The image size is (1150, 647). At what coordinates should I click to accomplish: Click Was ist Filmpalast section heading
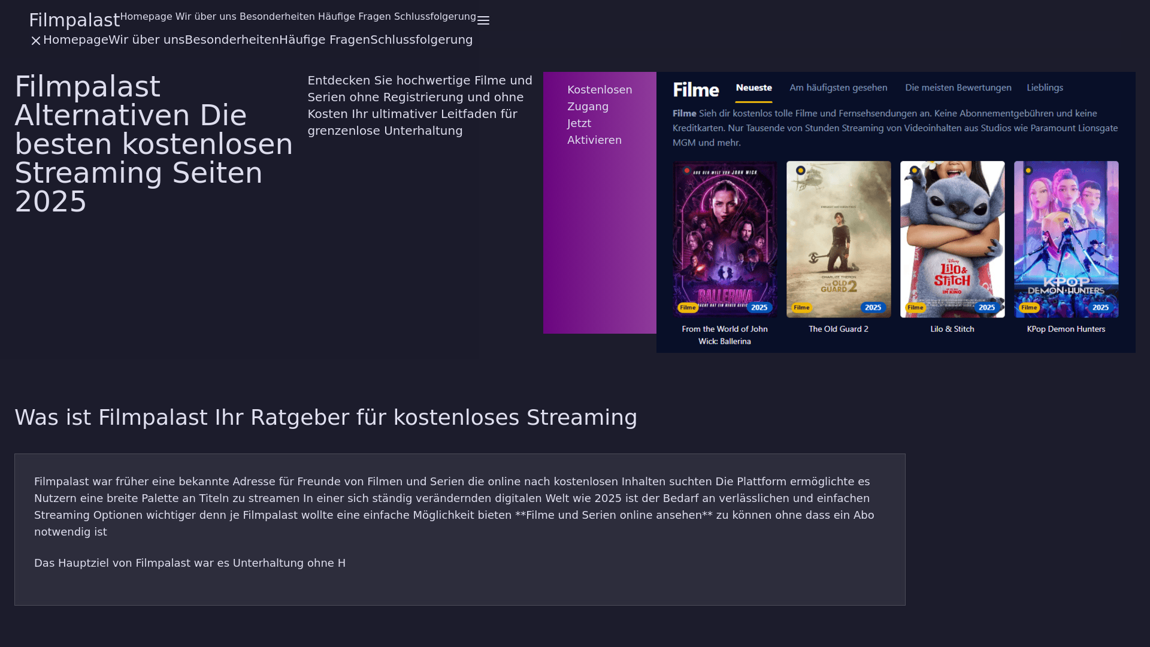click(x=326, y=418)
